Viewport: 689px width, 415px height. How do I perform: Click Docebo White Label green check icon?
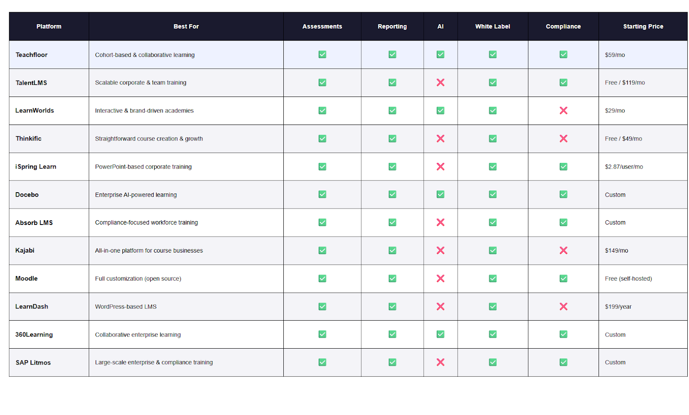tap(493, 194)
